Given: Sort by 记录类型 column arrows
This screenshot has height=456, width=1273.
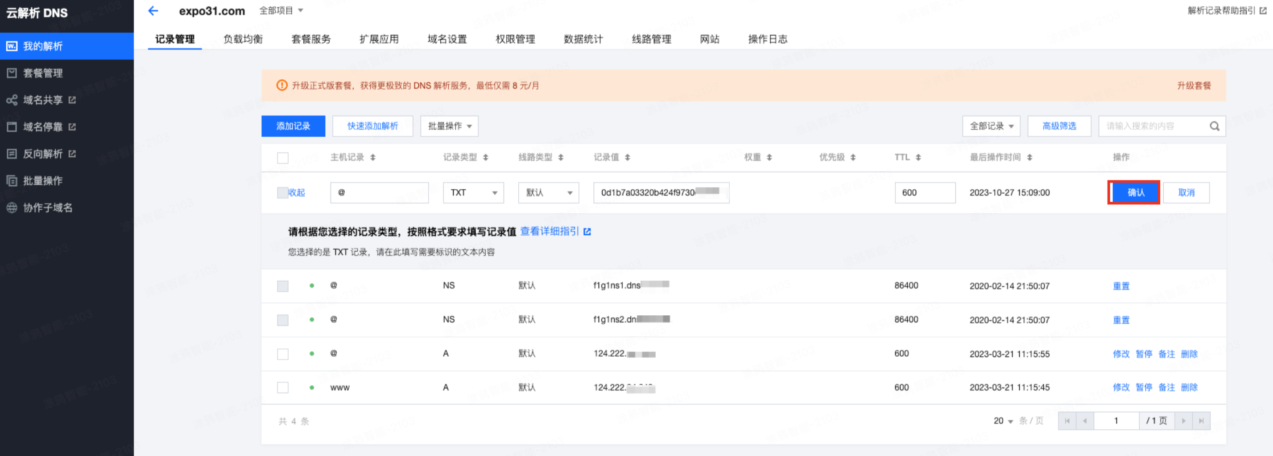Looking at the screenshot, I should click(x=486, y=158).
